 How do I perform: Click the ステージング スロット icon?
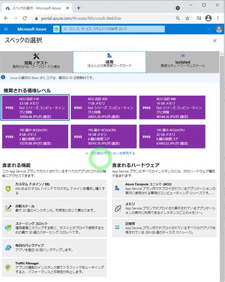8,228
